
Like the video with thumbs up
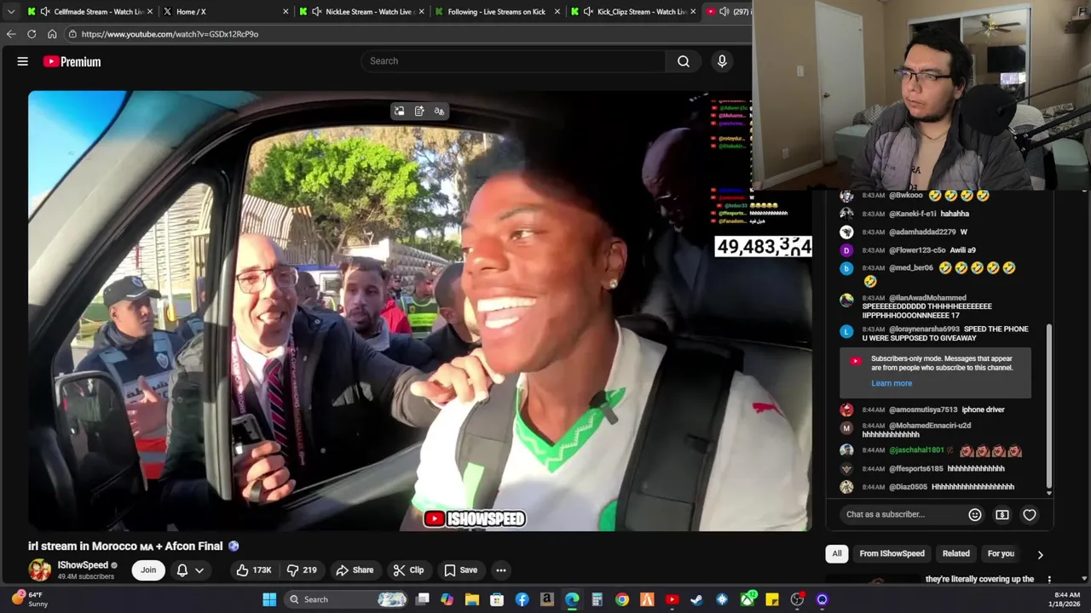[254, 570]
